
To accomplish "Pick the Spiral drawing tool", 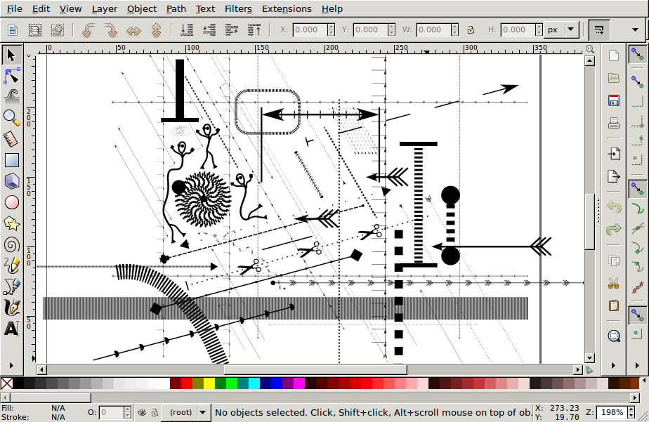I will pyautogui.click(x=12, y=244).
